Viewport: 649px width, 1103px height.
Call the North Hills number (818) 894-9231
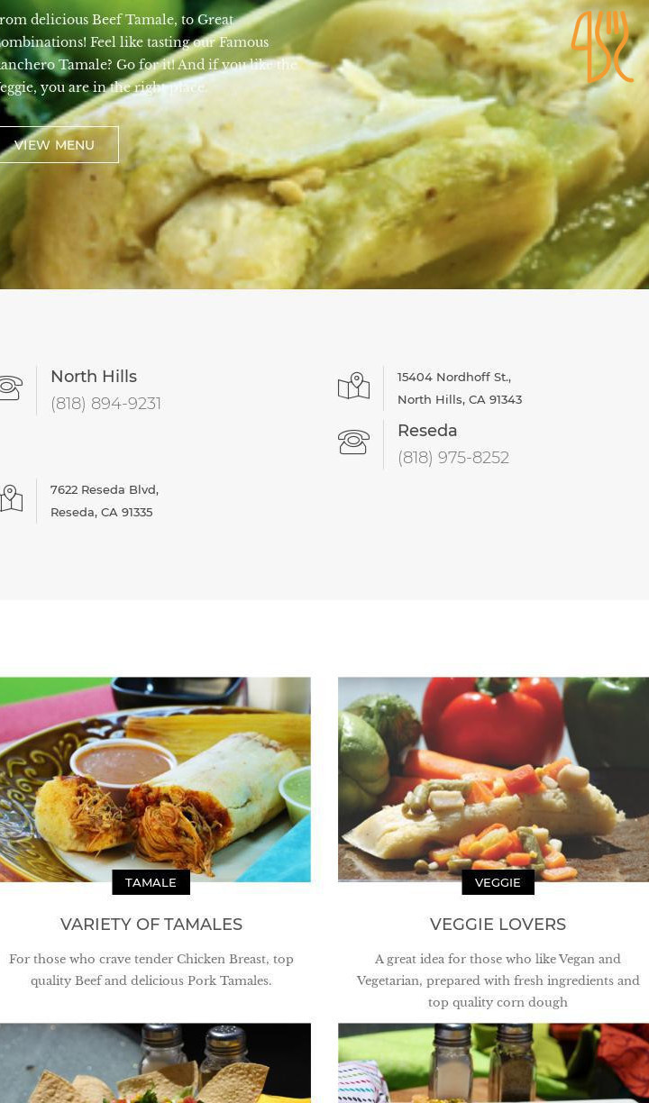(x=105, y=404)
